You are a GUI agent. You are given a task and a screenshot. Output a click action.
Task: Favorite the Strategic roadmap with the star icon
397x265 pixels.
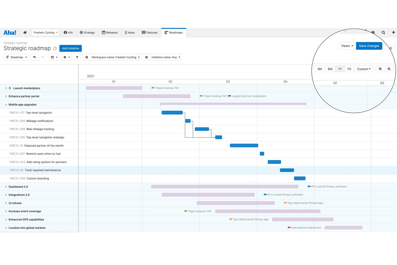click(x=55, y=48)
